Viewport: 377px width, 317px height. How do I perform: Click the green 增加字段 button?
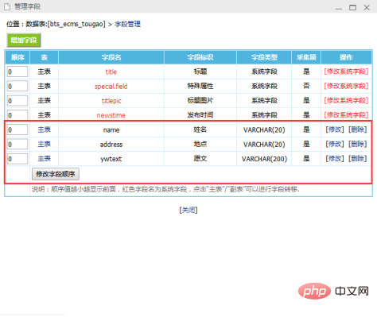(x=24, y=41)
